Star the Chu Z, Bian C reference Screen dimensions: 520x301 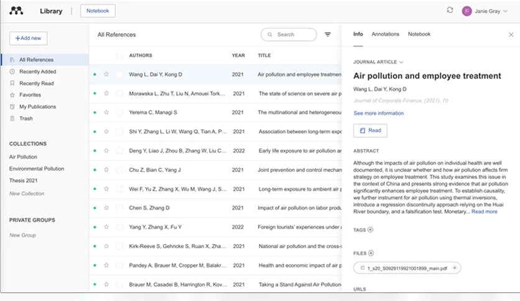tap(106, 170)
